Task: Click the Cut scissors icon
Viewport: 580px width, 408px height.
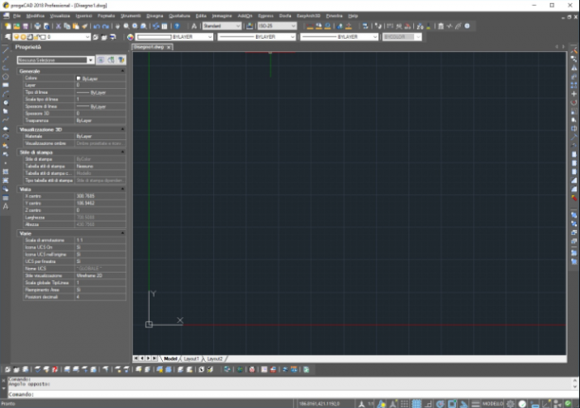Action: coord(58,27)
